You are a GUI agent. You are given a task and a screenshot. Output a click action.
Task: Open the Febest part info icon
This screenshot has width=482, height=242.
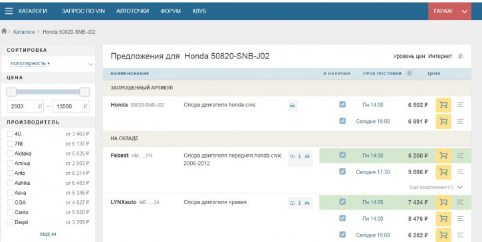299,156
